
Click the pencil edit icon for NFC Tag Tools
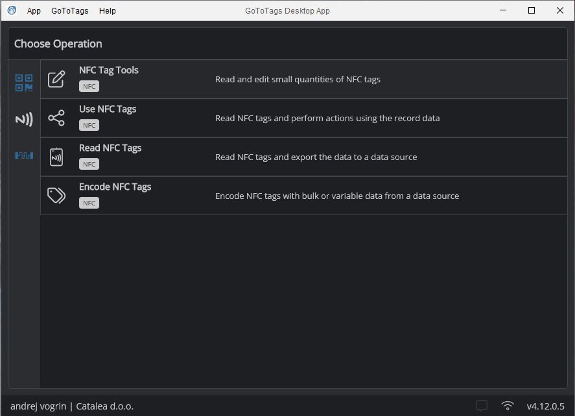tap(56, 79)
